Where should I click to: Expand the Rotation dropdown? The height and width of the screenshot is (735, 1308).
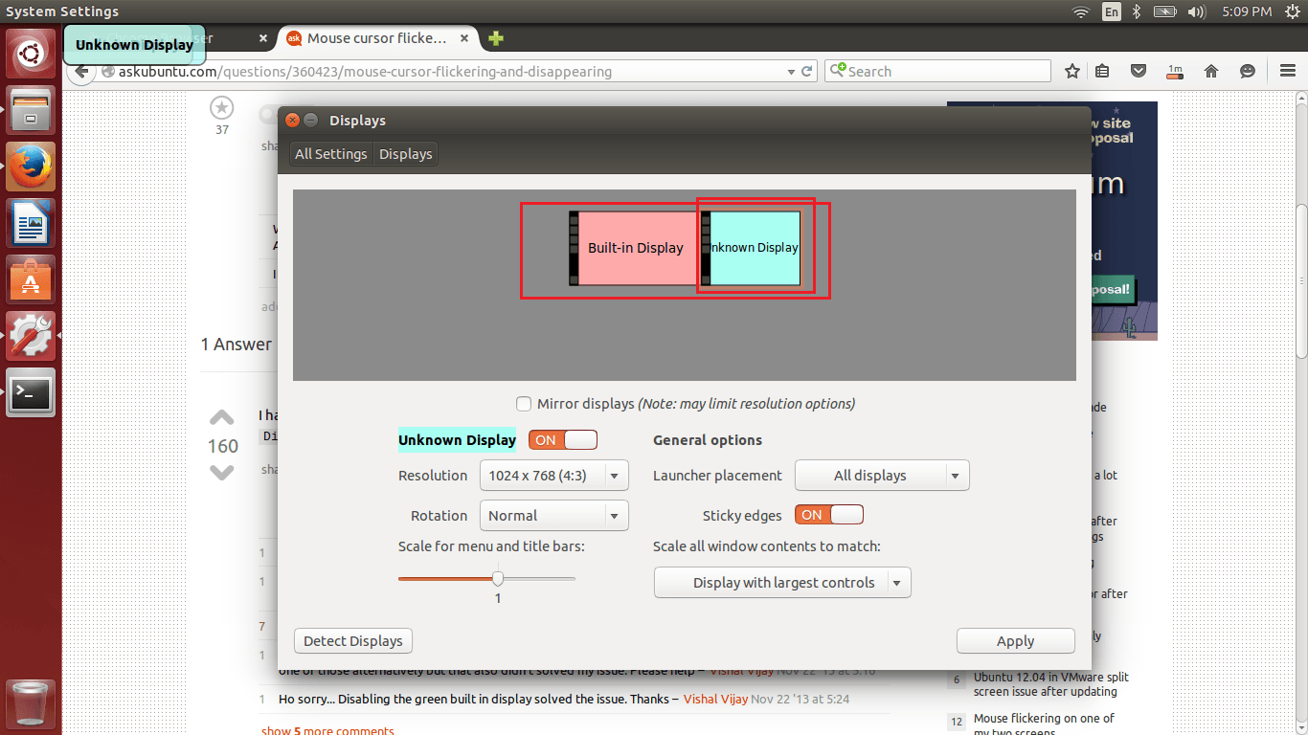tap(553, 515)
